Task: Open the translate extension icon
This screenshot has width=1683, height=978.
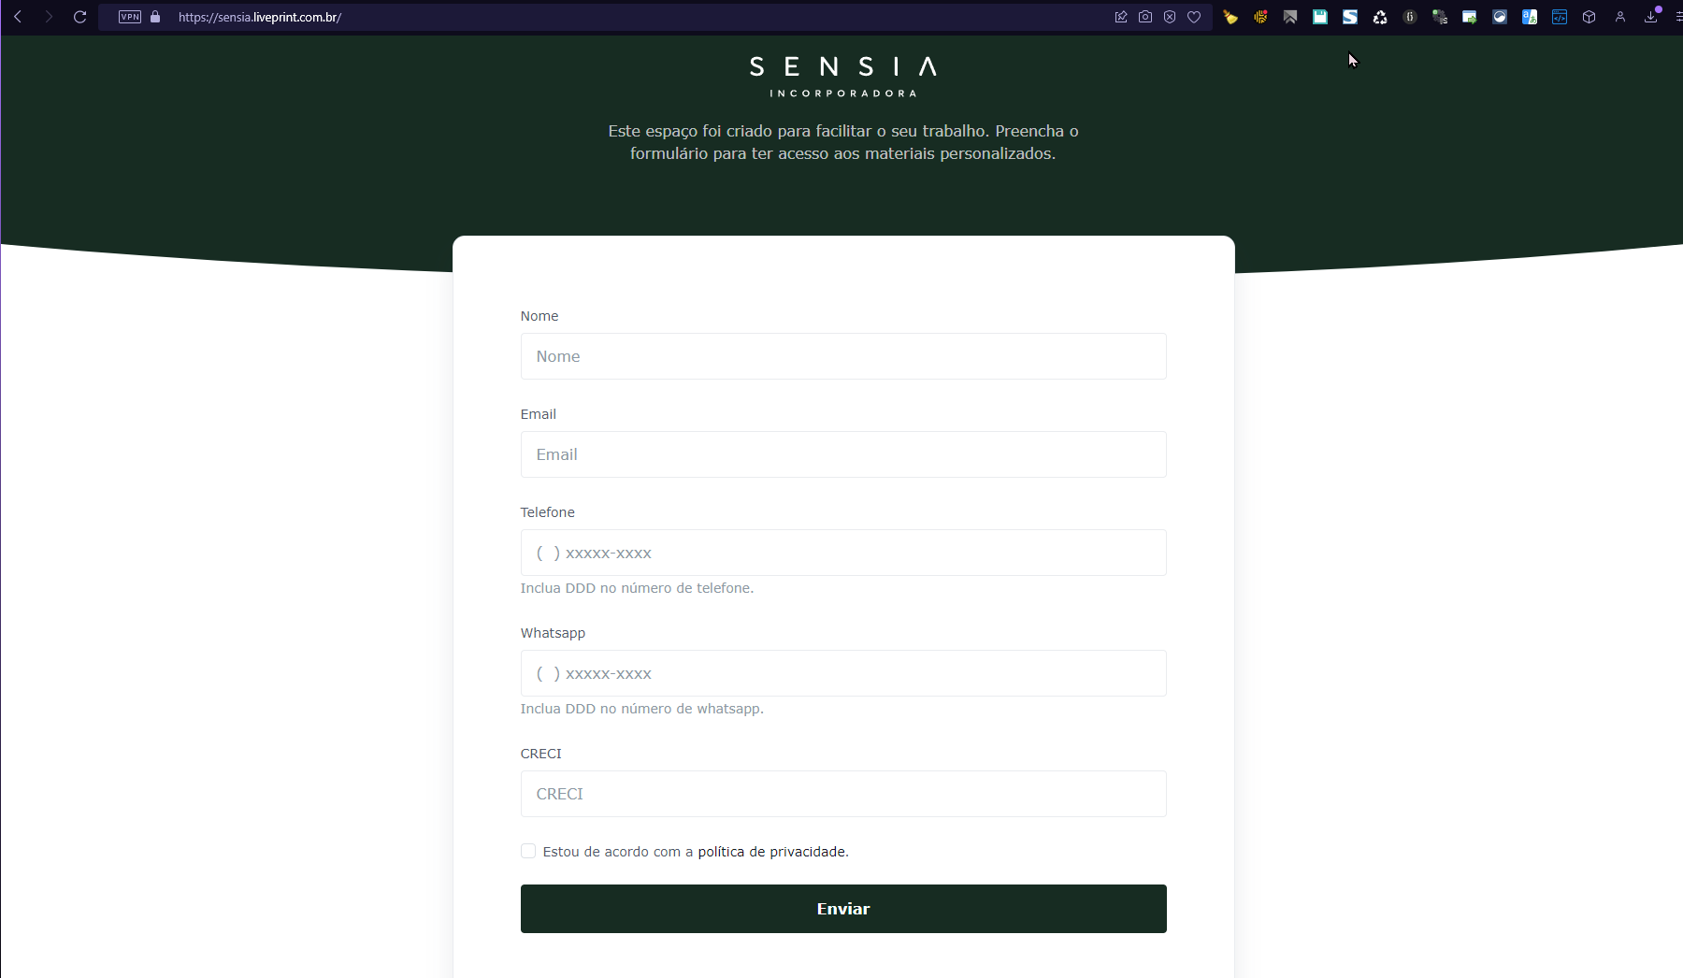Action: coord(1530,17)
